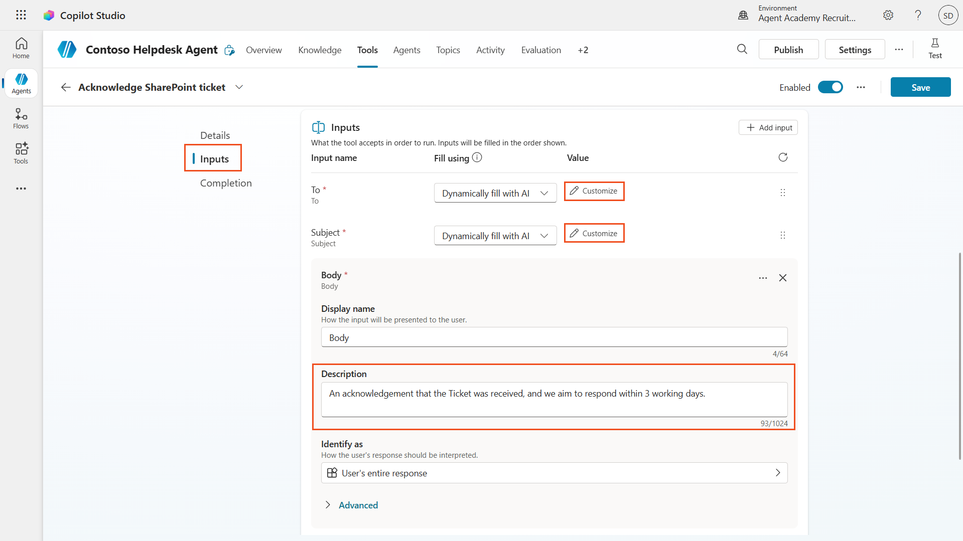The image size is (963, 541).
Task: Open the To field fill dropdown
Action: pyautogui.click(x=495, y=193)
